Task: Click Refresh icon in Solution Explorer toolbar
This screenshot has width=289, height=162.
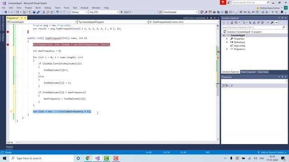Action: 254,23
